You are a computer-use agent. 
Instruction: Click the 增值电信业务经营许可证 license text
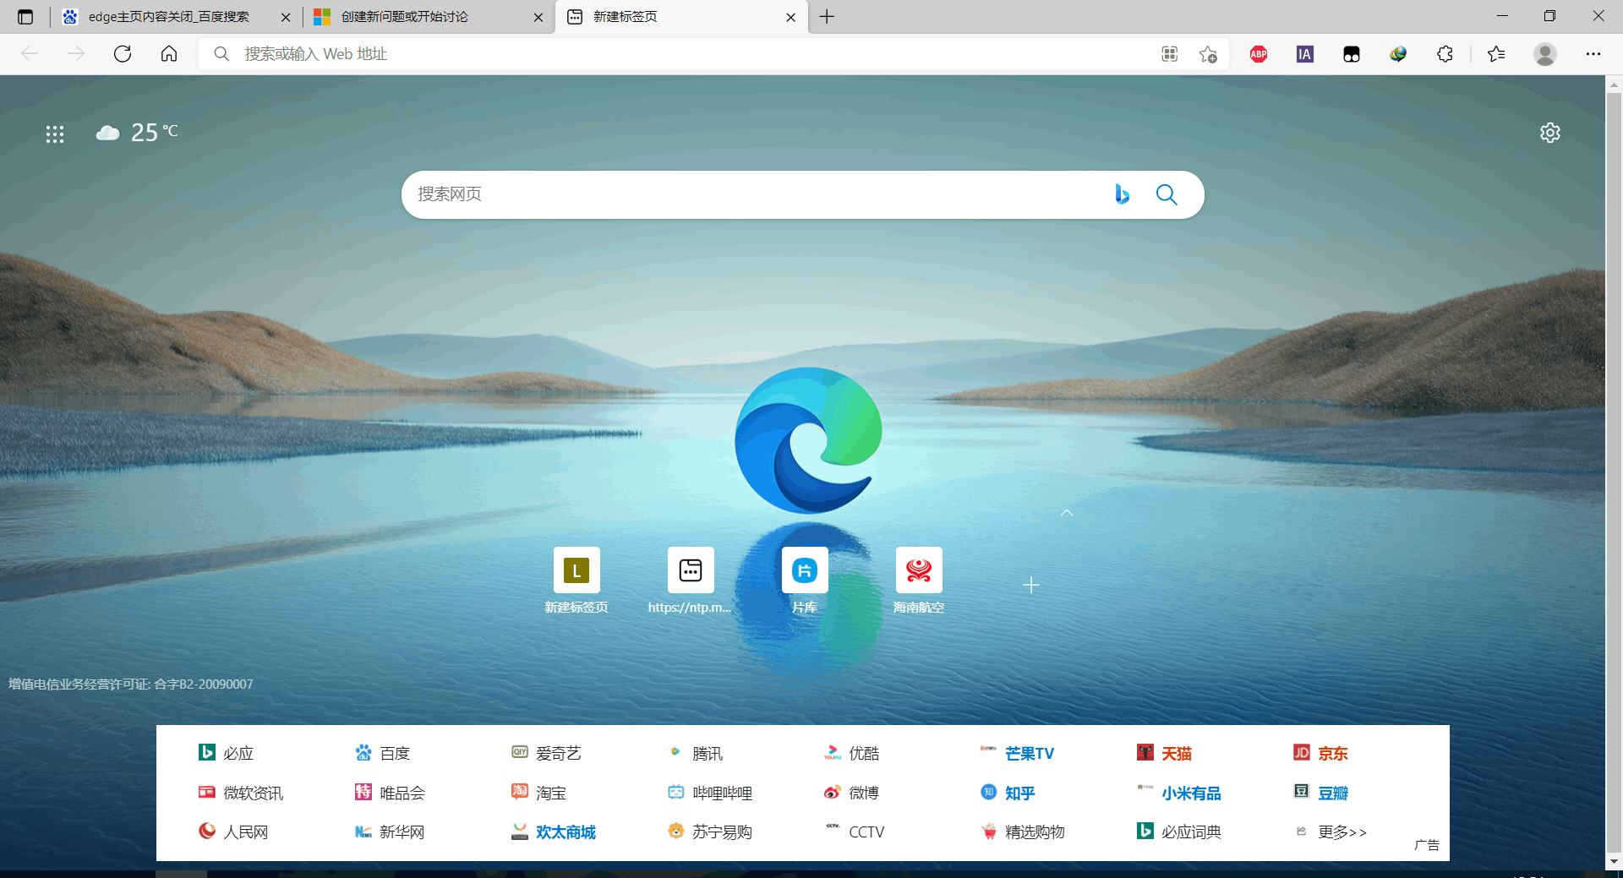coord(131,684)
